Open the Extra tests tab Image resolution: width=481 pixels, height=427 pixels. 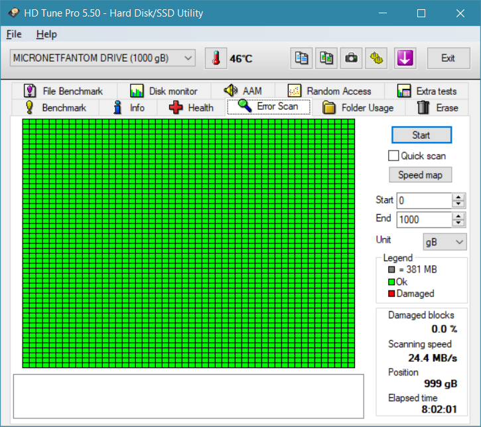(x=427, y=91)
